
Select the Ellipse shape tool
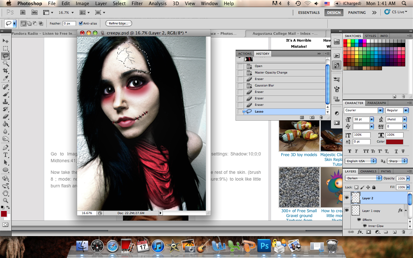[x=5, y=170]
